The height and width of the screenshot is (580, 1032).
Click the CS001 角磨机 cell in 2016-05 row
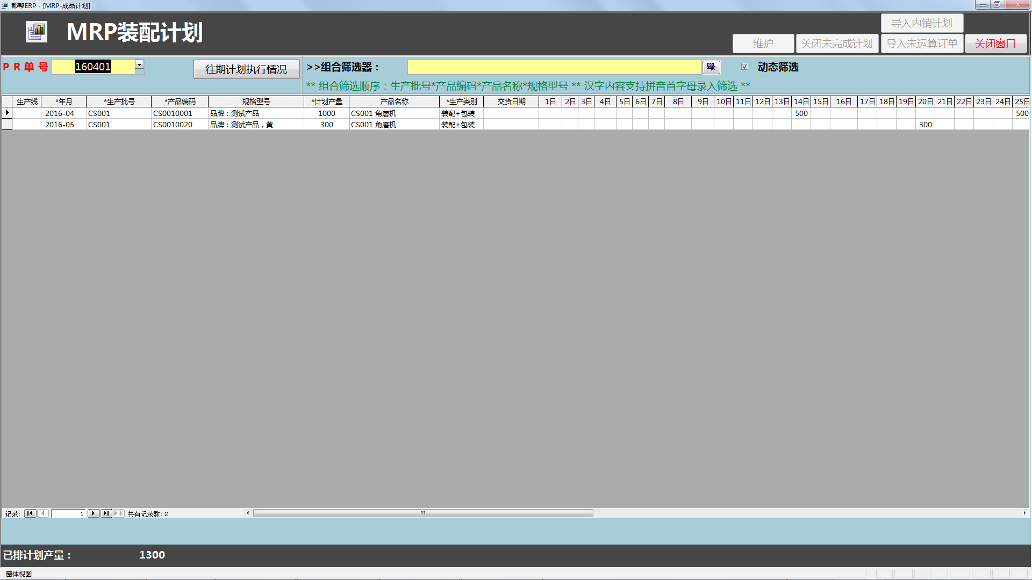pos(394,125)
